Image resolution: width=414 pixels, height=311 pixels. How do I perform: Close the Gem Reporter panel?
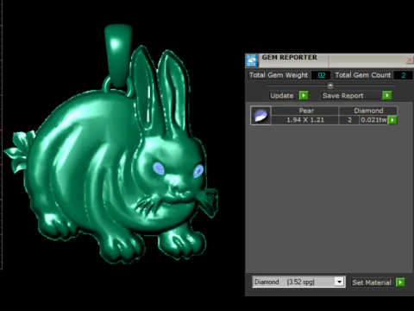point(410,60)
